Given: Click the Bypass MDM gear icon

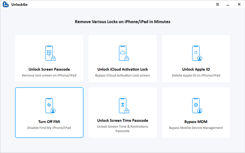Looking at the screenshot, I should [196, 105].
